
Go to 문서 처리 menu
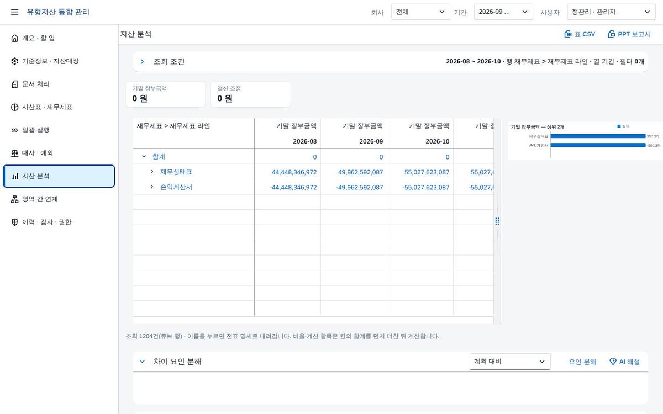59,84
